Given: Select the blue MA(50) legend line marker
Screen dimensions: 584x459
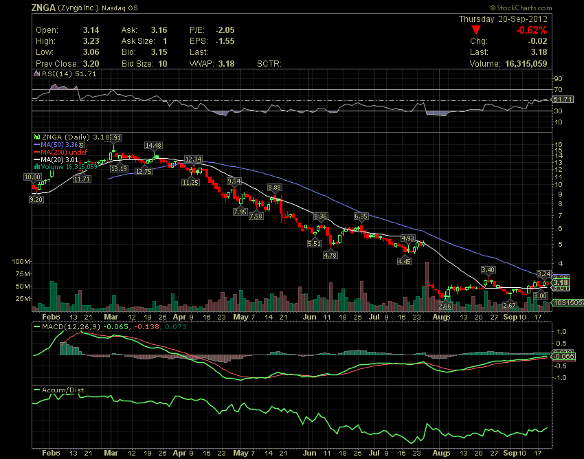Looking at the screenshot, I should (36, 144).
